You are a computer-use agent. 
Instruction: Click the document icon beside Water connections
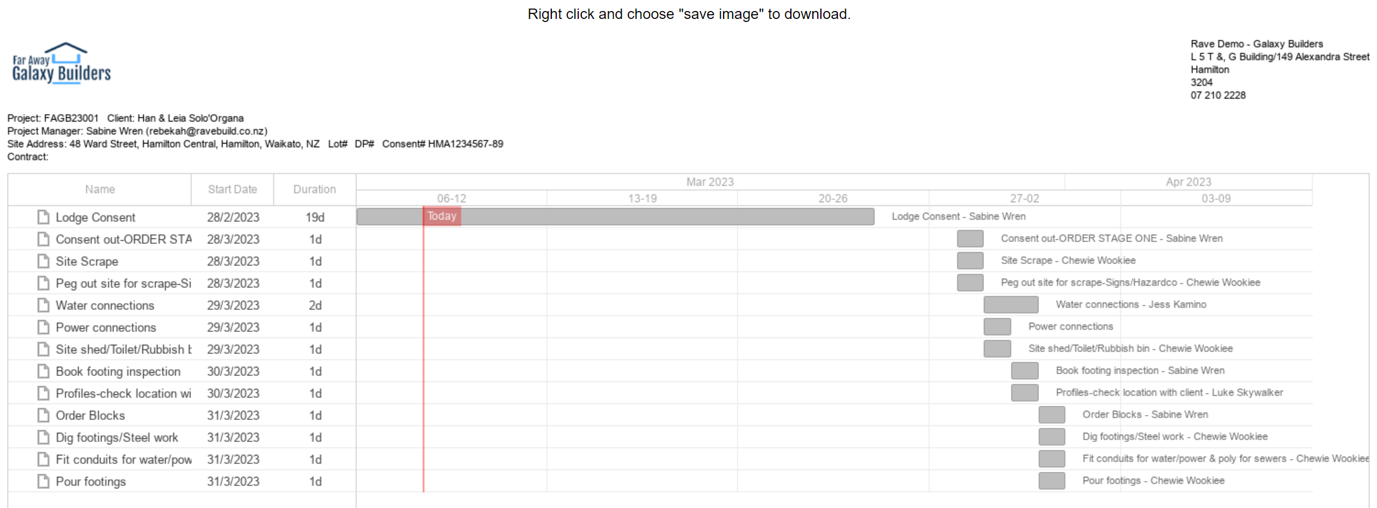pyautogui.click(x=43, y=305)
